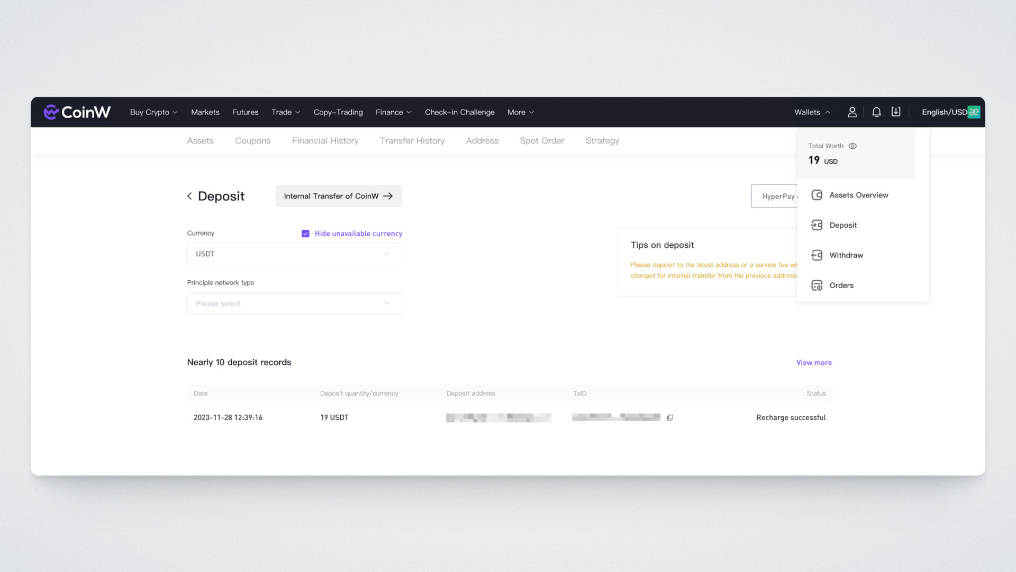The height and width of the screenshot is (572, 1016).
Task: Click the Orders icon in Wallets menu
Action: tap(817, 285)
